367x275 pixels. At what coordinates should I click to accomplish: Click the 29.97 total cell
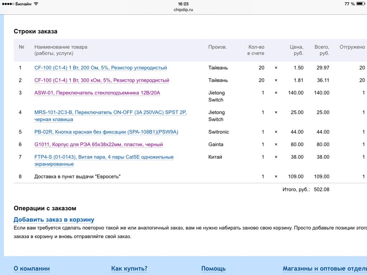323,68
